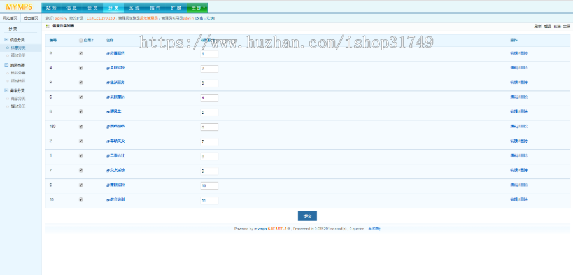This screenshot has width=573, height=275.
Task: Click the back-to-top link in footer
Action: pyautogui.click(x=374, y=229)
